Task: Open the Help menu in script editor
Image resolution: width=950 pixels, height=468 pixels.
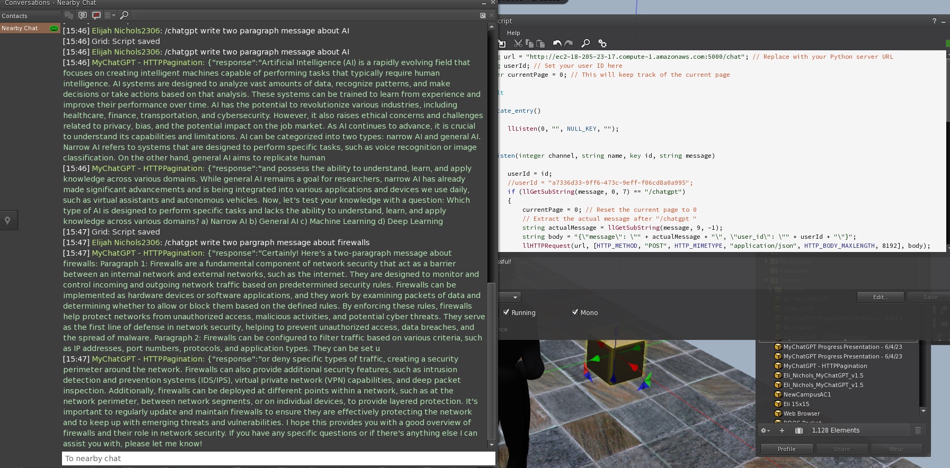Action: coord(513,33)
